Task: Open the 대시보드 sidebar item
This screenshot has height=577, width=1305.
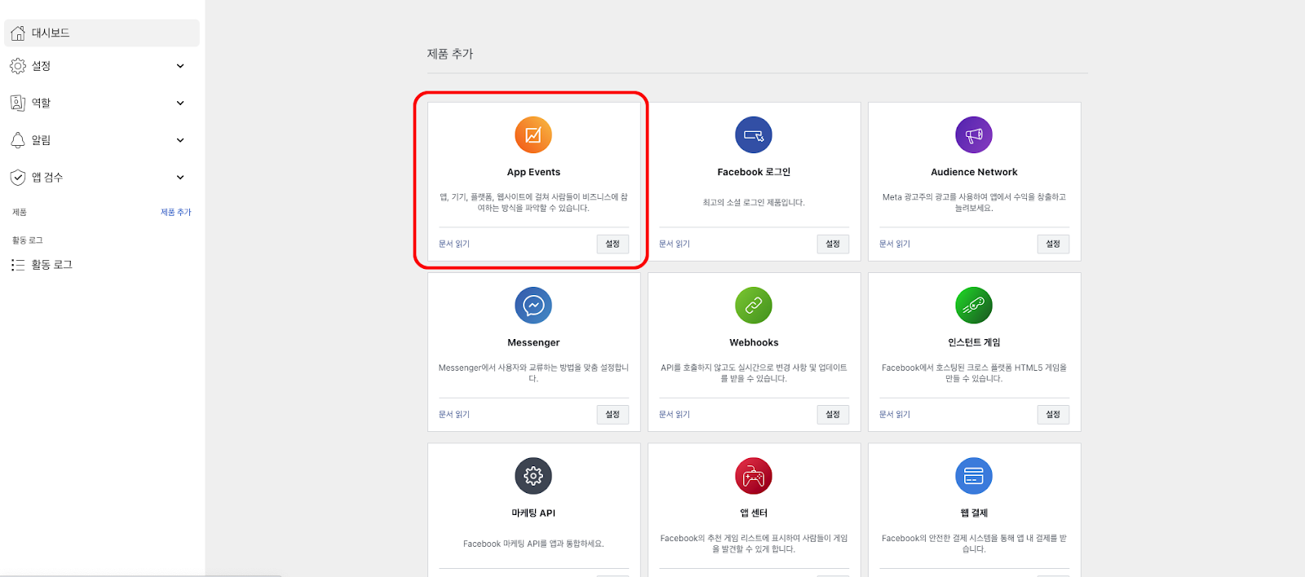Action: click(x=102, y=33)
